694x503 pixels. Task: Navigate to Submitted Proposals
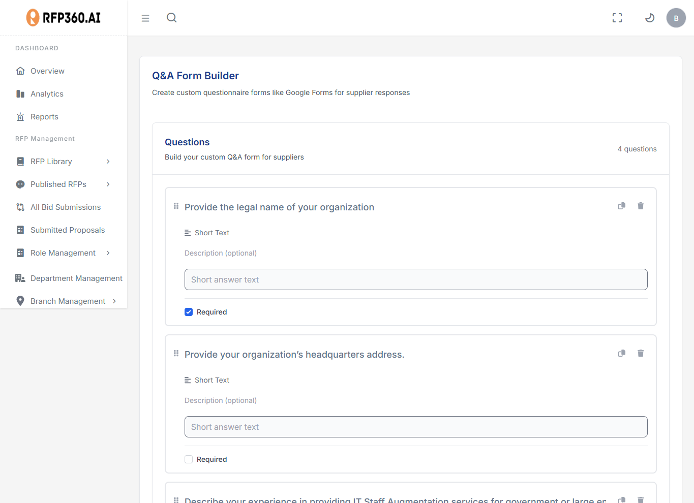point(67,230)
